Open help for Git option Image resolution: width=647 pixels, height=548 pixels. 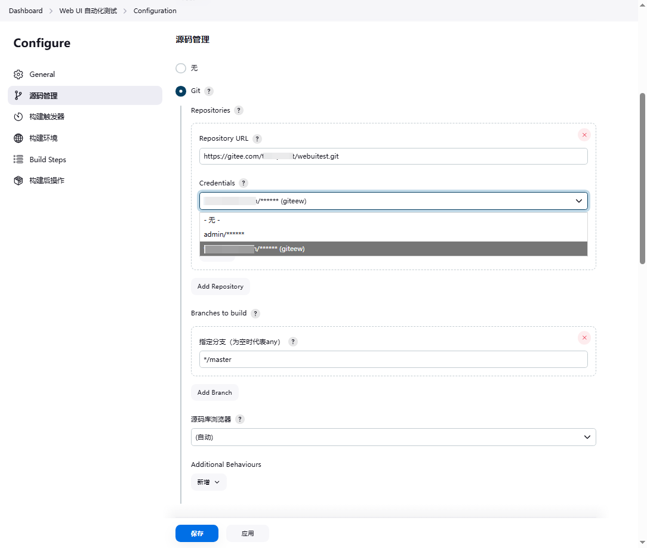pyautogui.click(x=209, y=91)
